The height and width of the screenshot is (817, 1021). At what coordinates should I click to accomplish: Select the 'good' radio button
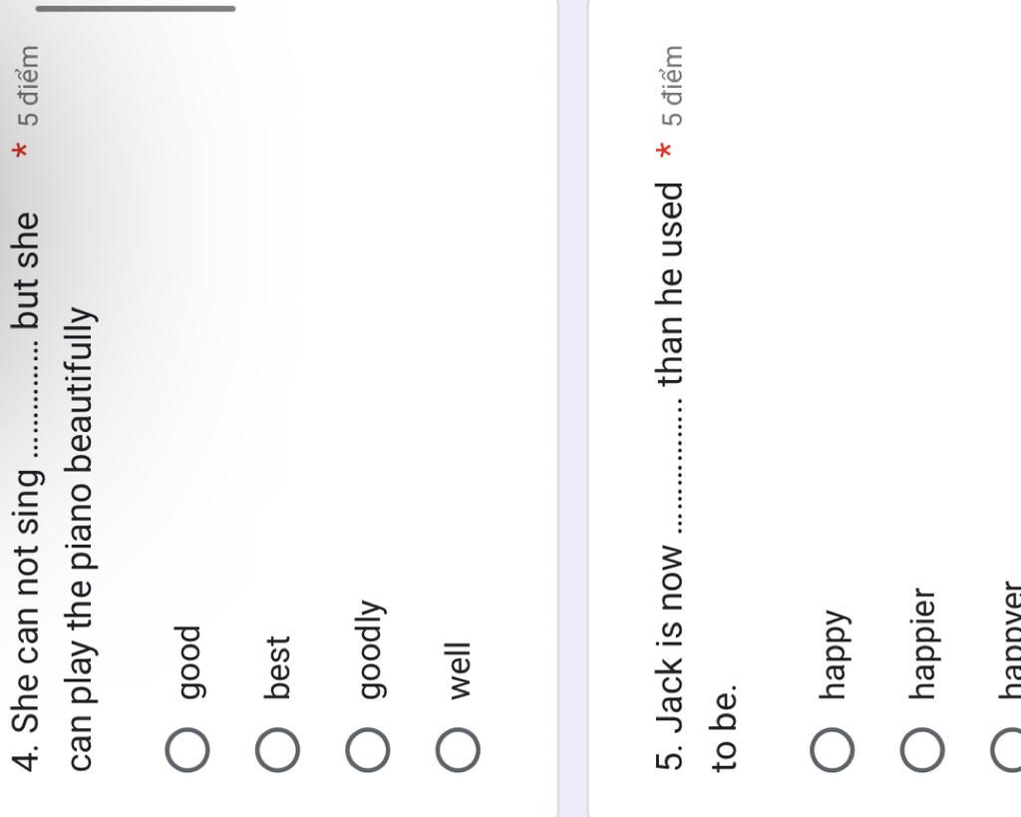[187, 750]
